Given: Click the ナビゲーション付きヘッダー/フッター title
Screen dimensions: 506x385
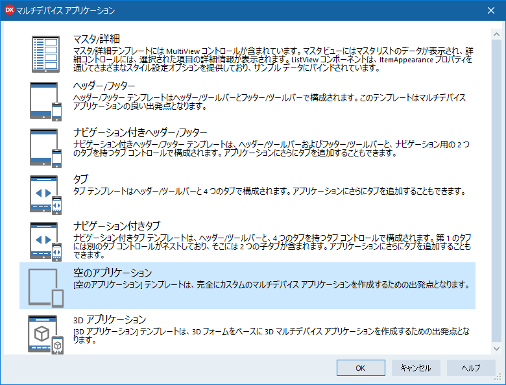Looking at the screenshot, I should (x=140, y=132).
